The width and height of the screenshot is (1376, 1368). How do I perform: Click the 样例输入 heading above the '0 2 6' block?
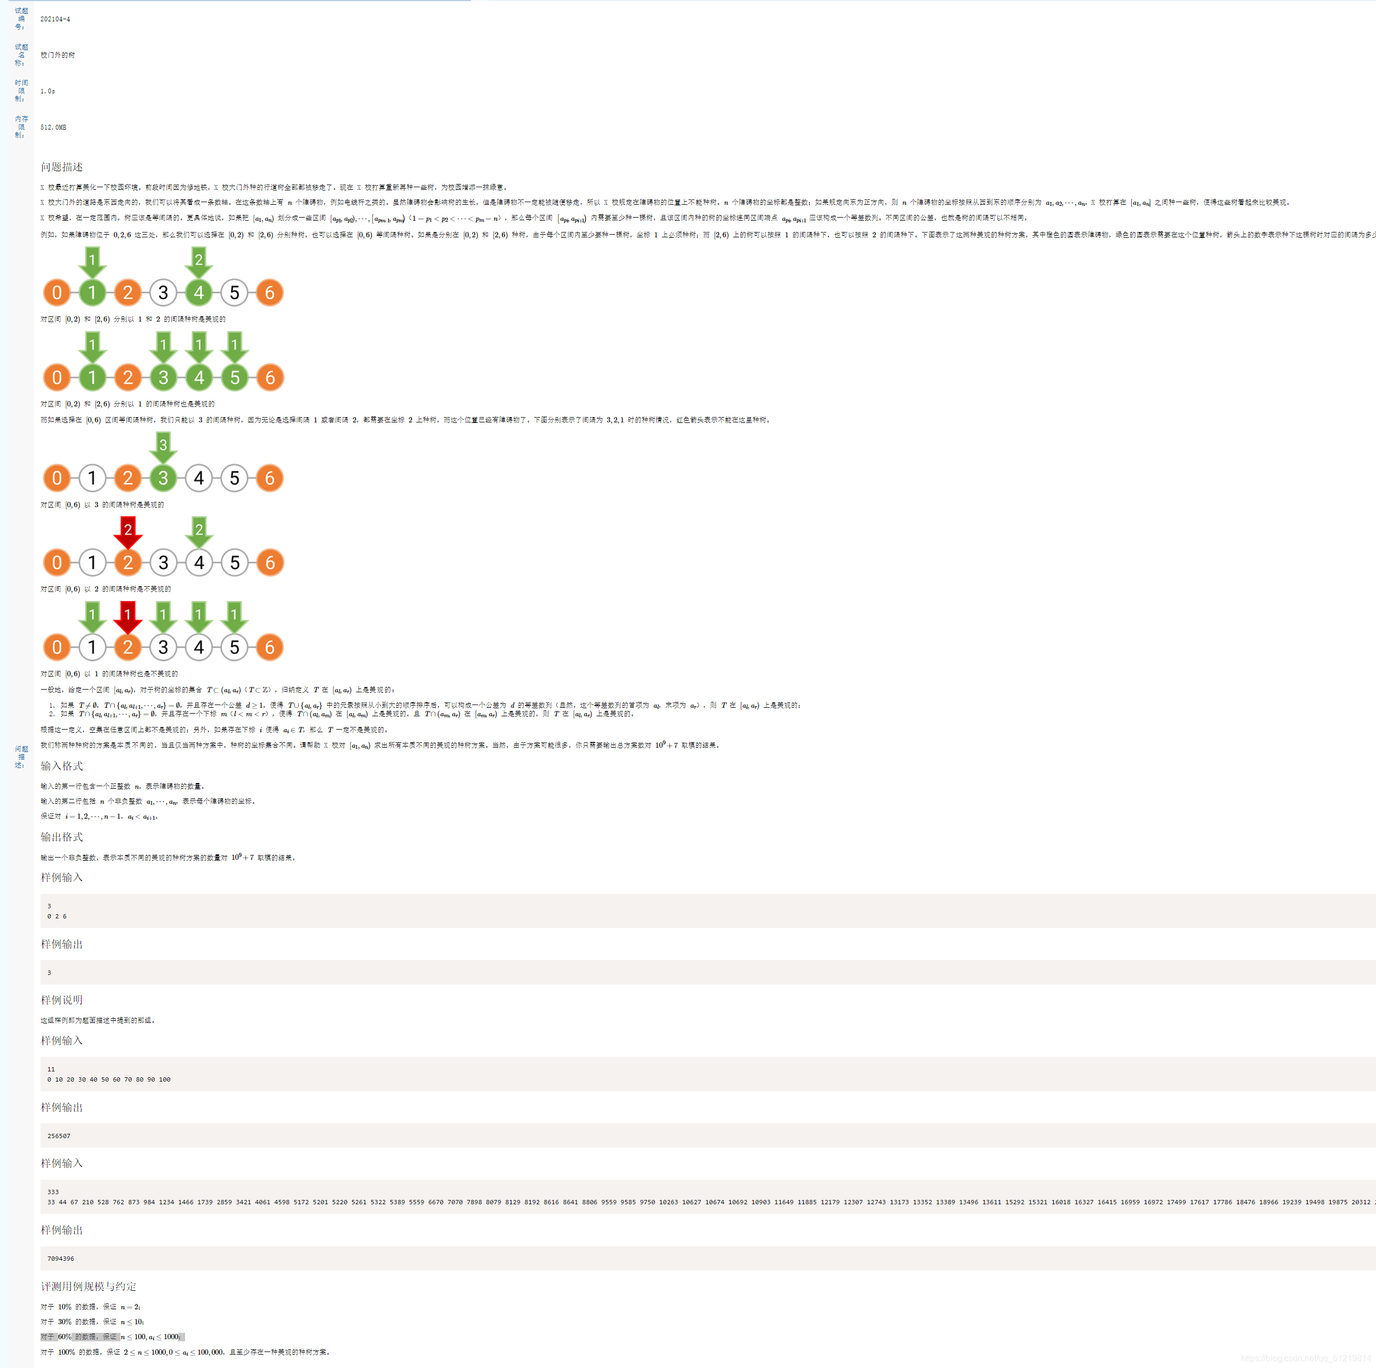tap(61, 877)
